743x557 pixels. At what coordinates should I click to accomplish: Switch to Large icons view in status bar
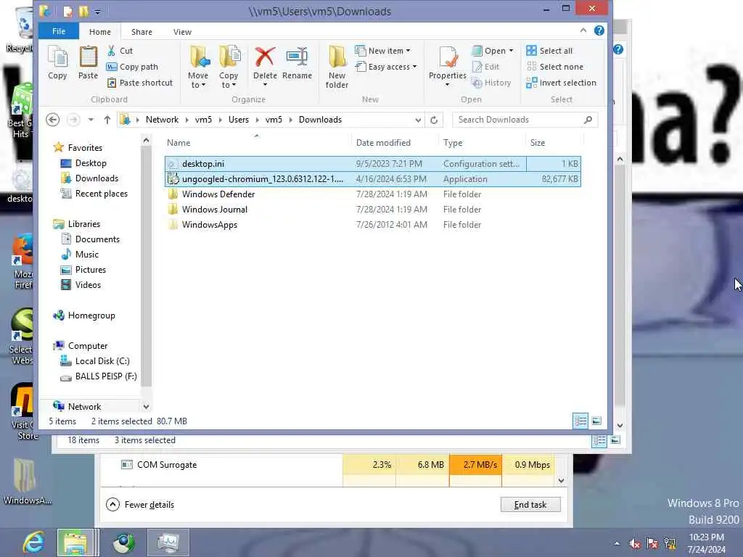596,421
